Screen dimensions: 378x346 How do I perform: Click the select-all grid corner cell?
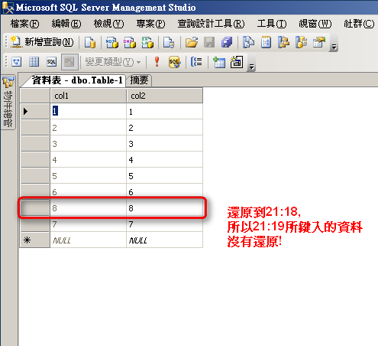(35, 96)
